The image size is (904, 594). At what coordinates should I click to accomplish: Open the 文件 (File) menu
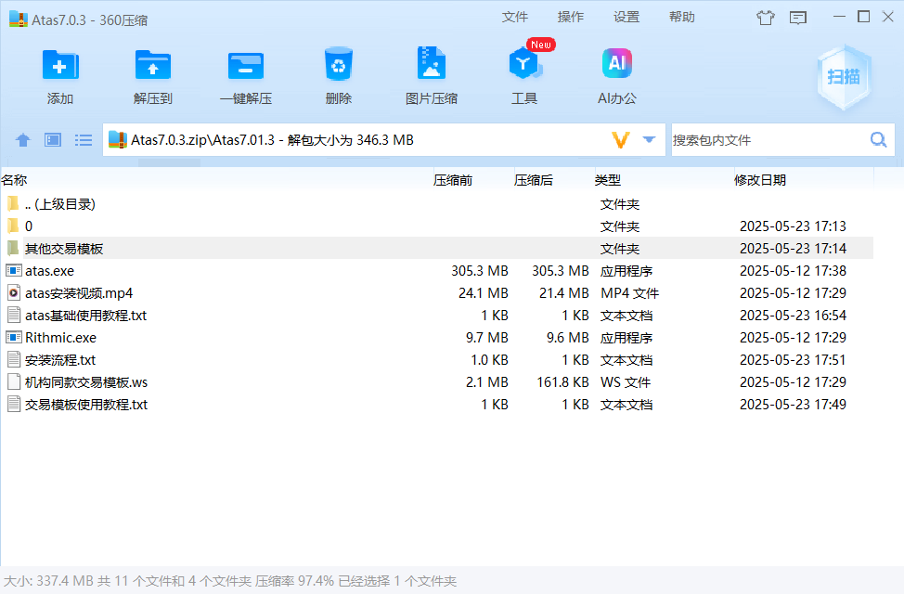(515, 18)
